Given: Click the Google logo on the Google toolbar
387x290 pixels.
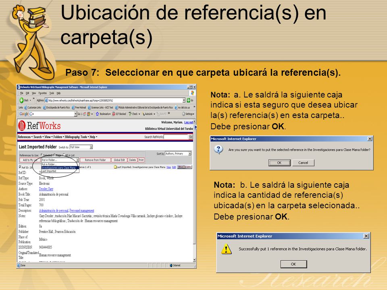Looking at the screenshot, I should (x=24, y=114).
